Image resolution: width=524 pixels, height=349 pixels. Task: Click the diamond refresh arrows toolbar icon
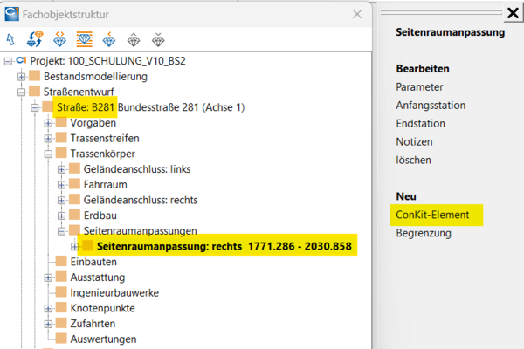tap(35, 39)
